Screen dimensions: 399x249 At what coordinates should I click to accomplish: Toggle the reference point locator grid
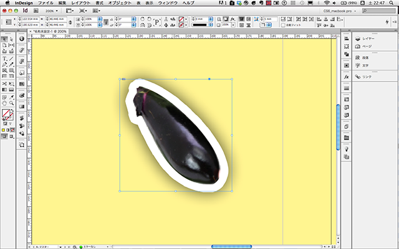[9, 22]
